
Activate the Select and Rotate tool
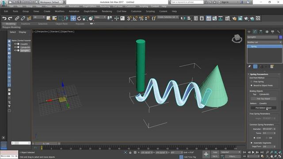[79, 18]
